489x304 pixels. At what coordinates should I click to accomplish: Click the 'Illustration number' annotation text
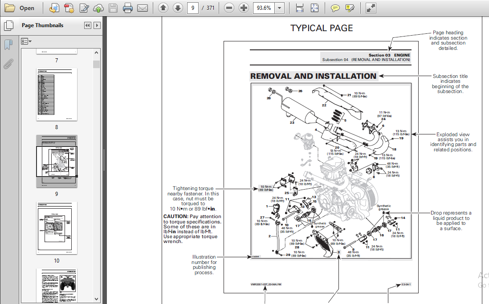pyautogui.click(x=204, y=265)
